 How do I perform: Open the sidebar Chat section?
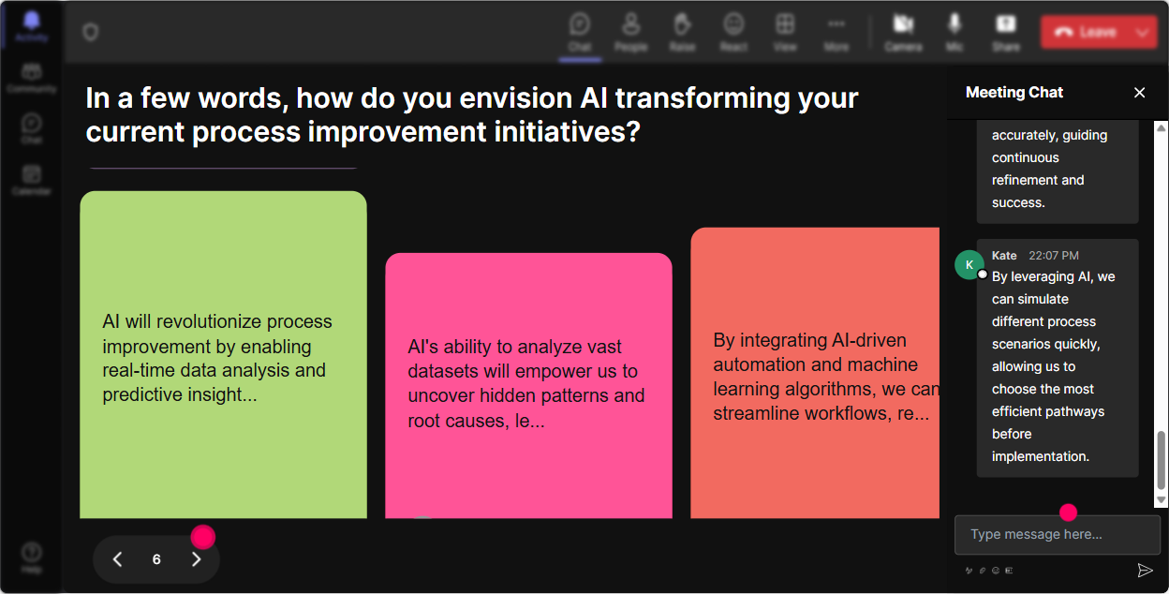31,128
